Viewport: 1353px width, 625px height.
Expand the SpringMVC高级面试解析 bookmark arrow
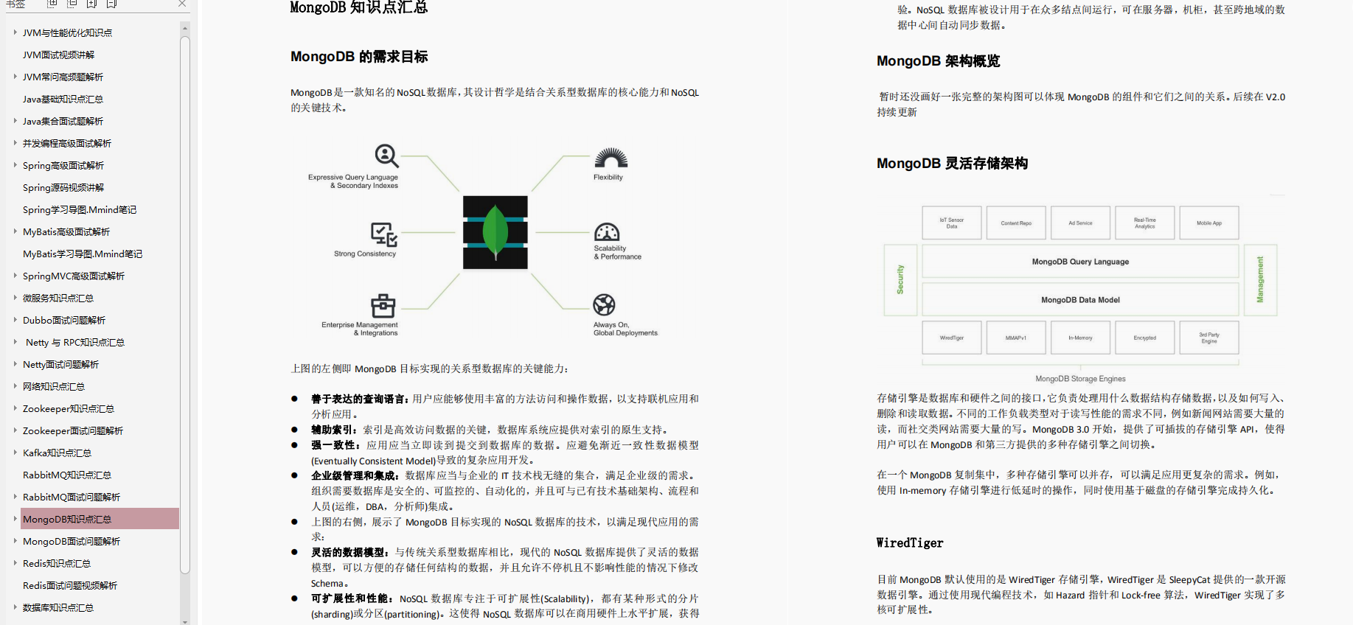pos(15,276)
